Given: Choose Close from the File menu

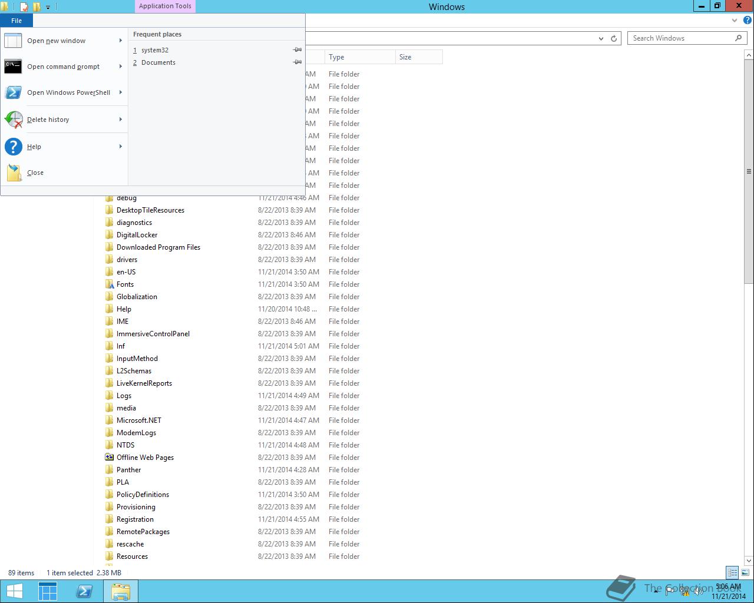Looking at the screenshot, I should point(64,173).
